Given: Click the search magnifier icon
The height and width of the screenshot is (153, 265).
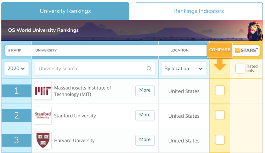Looking at the screenshot, I should (x=149, y=69).
